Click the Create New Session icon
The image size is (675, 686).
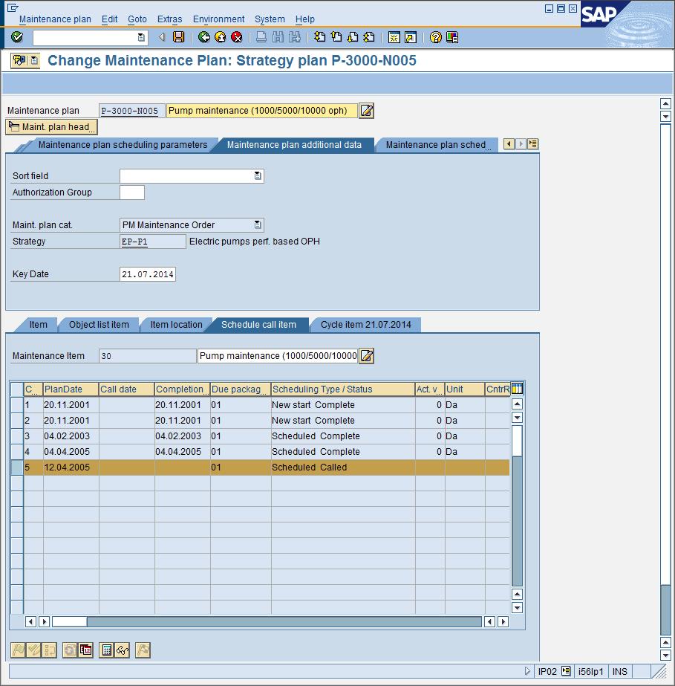[394, 37]
